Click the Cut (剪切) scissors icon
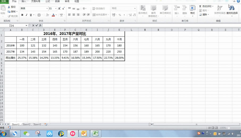The height and width of the screenshot is (138, 241). click(x=9, y=7)
